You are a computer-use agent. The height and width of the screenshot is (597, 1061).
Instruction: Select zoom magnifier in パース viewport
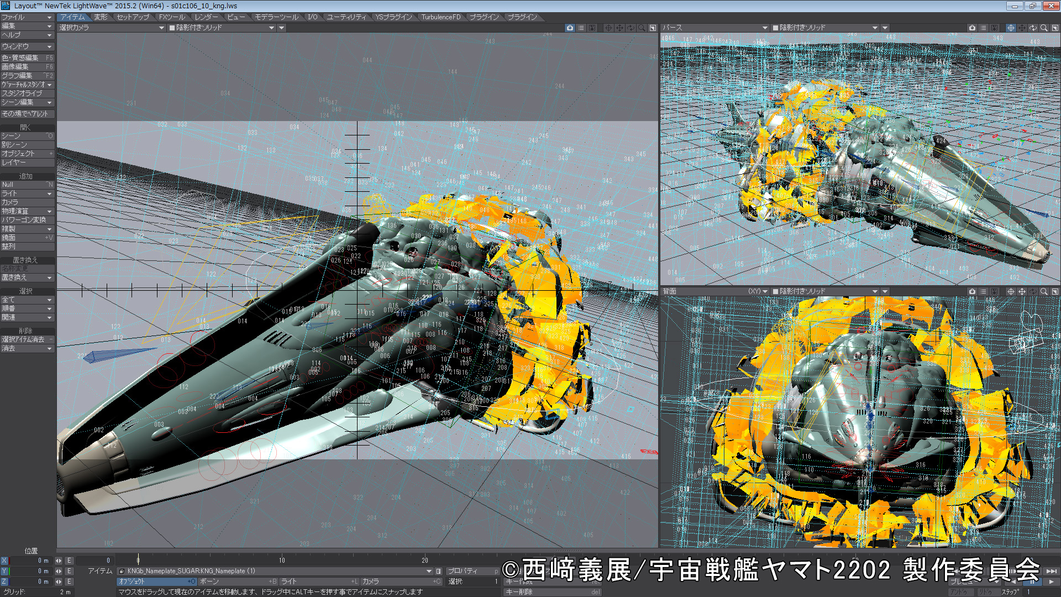point(1044,28)
